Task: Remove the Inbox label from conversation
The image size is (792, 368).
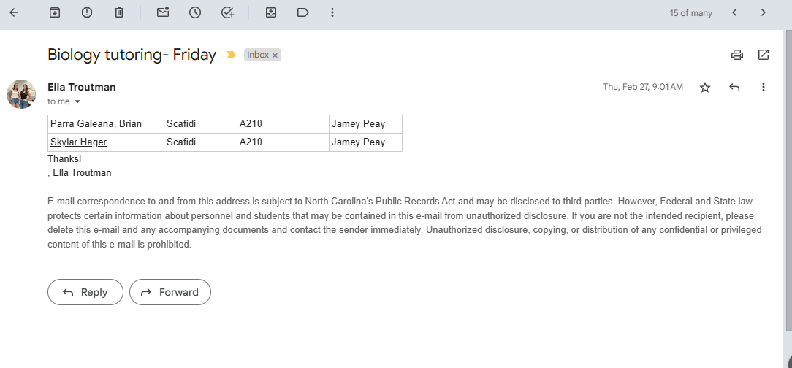Action: click(x=275, y=55)
